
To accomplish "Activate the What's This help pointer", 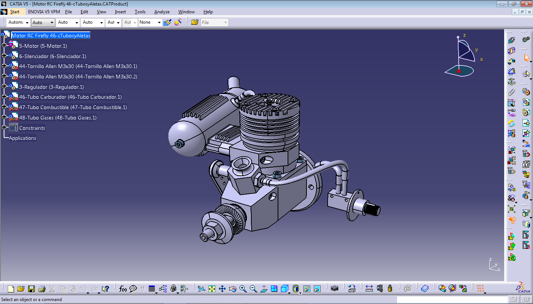I will pyautogui.click(x=105, y=289).
